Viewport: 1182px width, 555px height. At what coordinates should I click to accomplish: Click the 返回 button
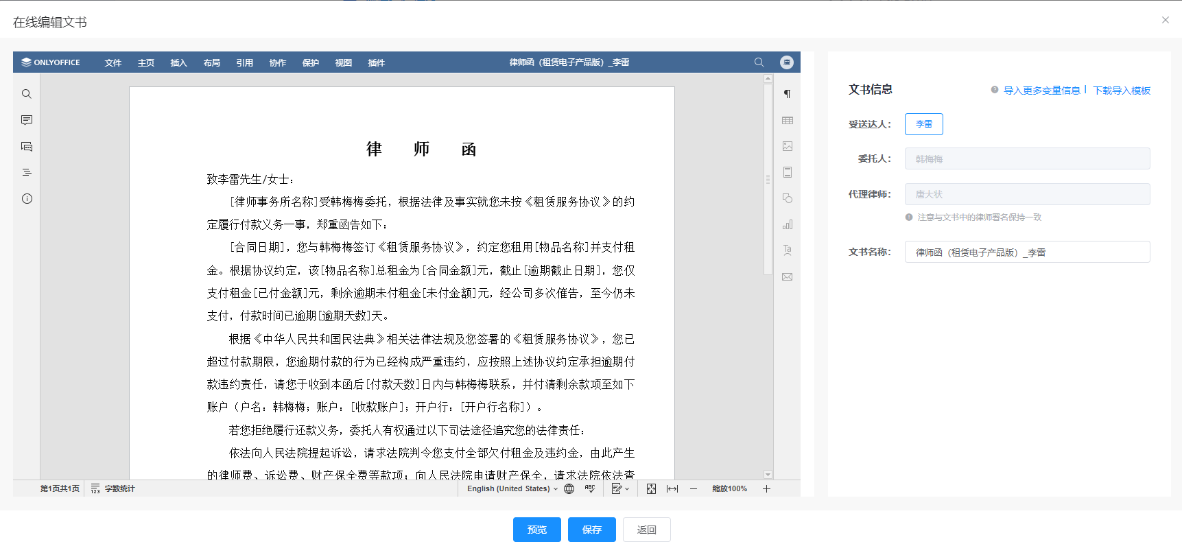tap(647, 530)
